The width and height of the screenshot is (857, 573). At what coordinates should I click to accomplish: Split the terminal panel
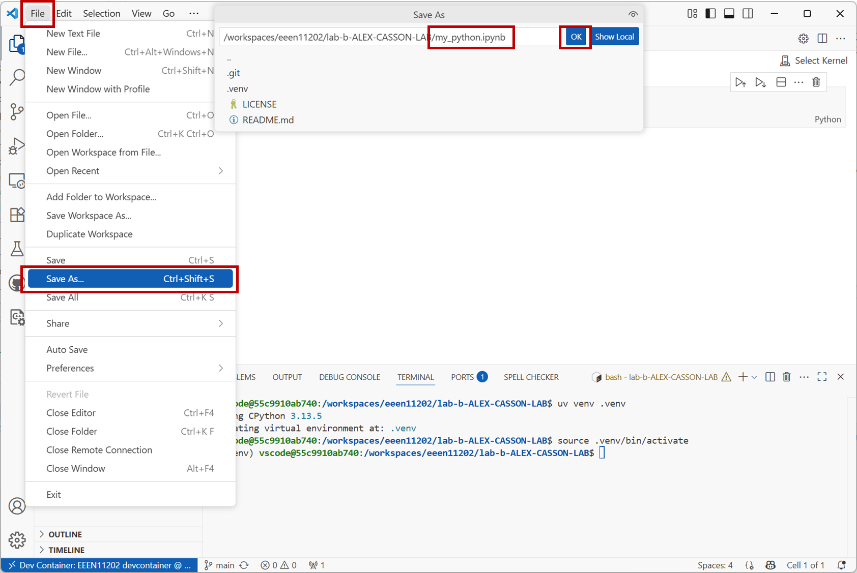tap(770, 377)
